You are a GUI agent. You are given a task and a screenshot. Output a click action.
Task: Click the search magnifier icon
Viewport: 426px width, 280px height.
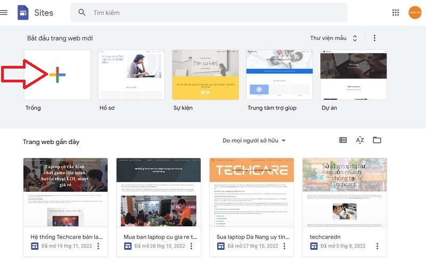pyautogui.click(x=82, y=12)
